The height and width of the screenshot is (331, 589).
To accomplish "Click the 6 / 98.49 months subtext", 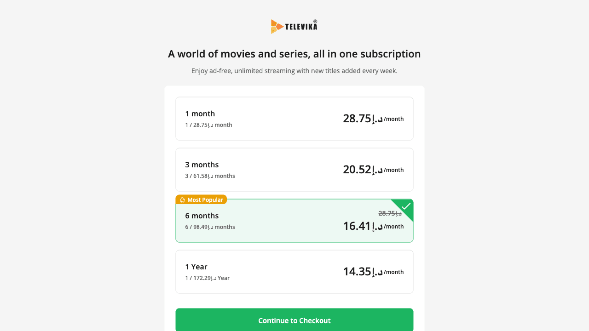I will 210,227.
